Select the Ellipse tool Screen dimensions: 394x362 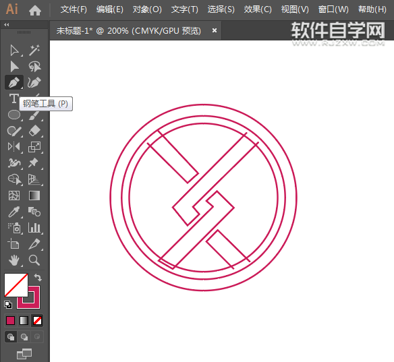point(14,115)
